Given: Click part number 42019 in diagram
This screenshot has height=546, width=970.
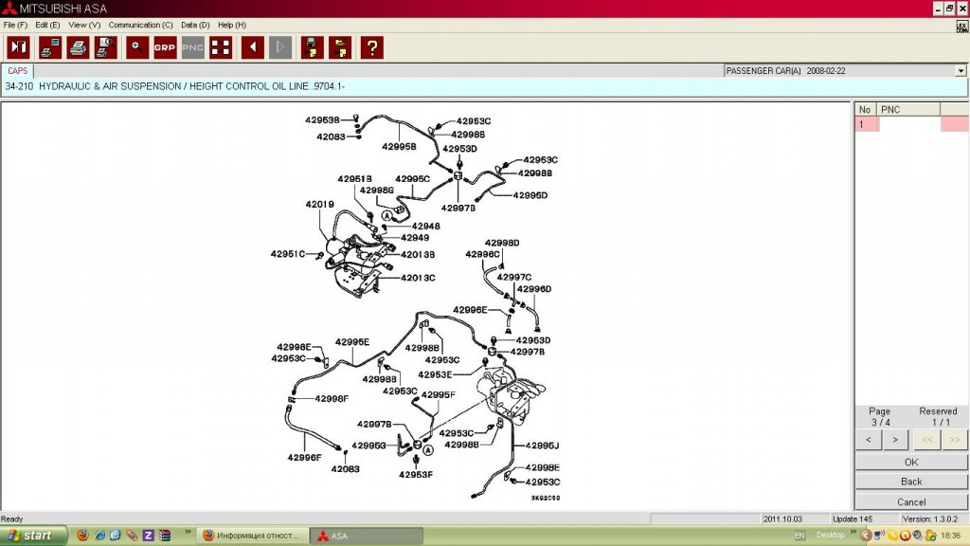Looking at the screenshot, I should pos(319,205).
